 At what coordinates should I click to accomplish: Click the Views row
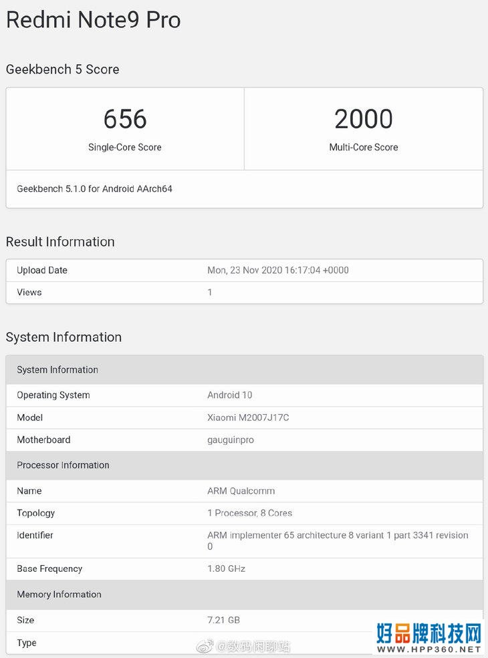pyautogui.click(x=245, y=293)
